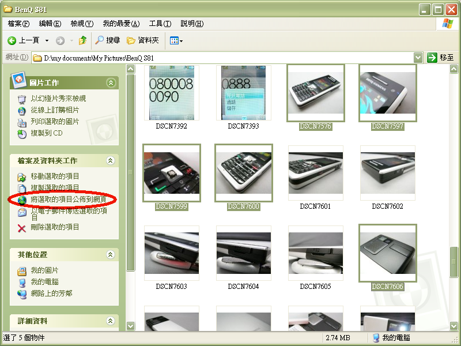Collapse the 檔案及資料夾工作 panel
461x346 pixels.
pos(111,161)
